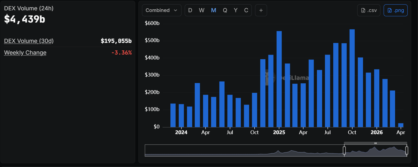The width and height of the screenshot is (418, 167).
Task: Click the Weekly Change label
Action: 25,52
